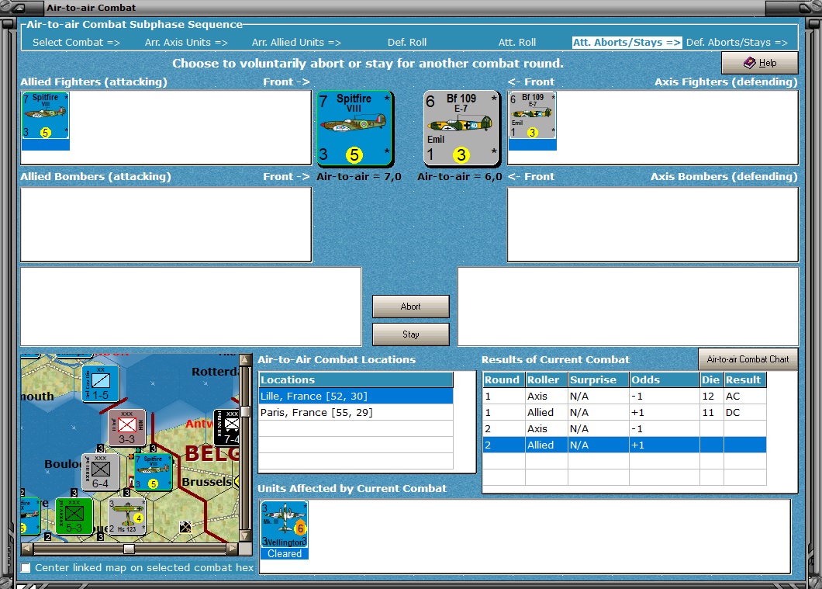Click the Result column header
Screen dimensions: 822x589
click(745, 379)
